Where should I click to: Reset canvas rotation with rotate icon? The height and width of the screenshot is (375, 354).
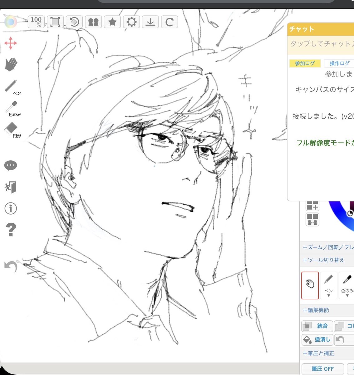(74, 22)
